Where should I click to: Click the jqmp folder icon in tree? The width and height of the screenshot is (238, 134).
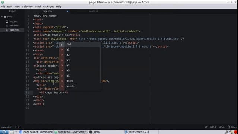pos(5,16)
